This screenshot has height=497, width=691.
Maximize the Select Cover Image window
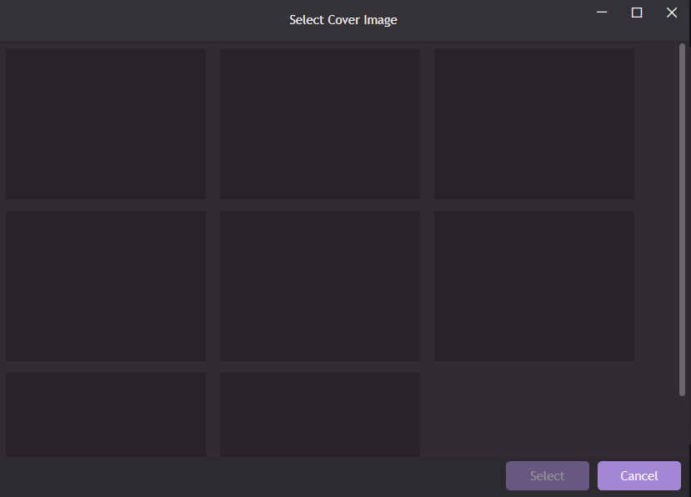pos(637,13)
